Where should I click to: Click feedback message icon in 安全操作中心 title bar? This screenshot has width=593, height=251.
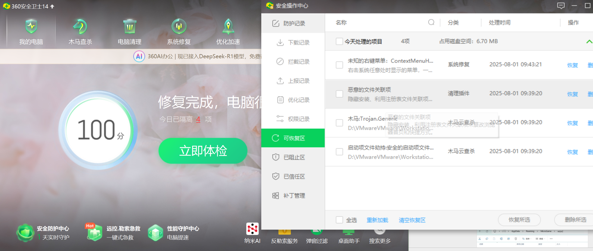click(561, 6)
